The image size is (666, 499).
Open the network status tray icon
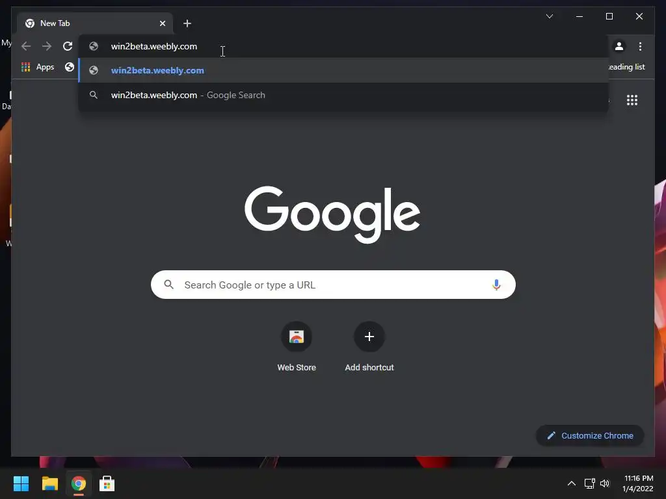click(589, 483)
